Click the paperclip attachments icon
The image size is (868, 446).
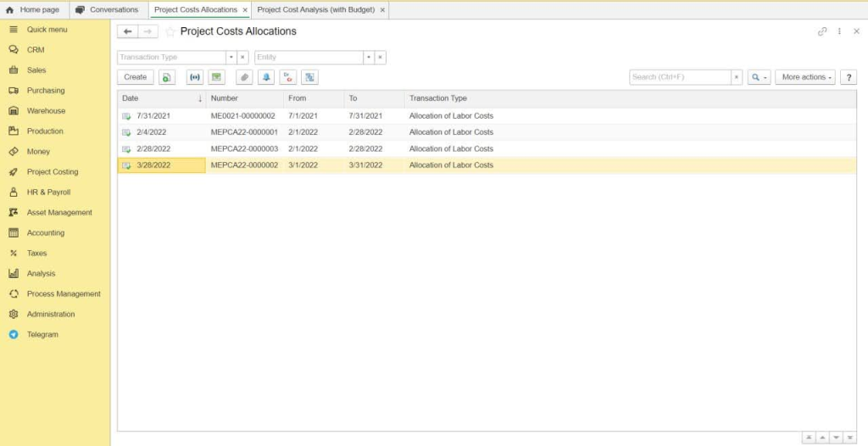(244, 77)
